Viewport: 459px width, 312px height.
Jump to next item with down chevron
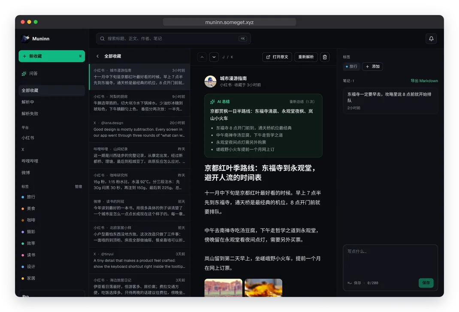coord(214,57)
